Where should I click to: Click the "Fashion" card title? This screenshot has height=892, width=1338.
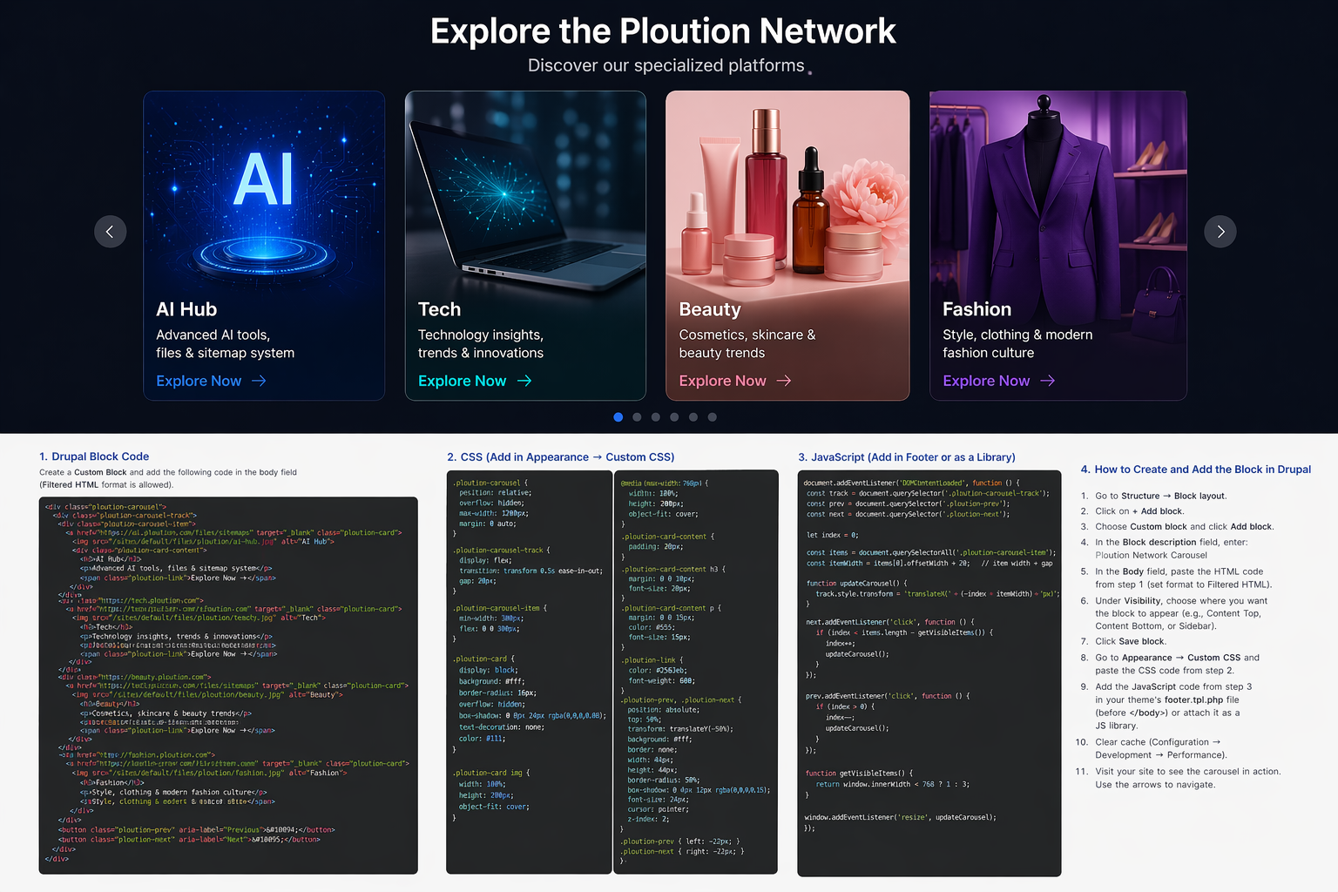976,309
